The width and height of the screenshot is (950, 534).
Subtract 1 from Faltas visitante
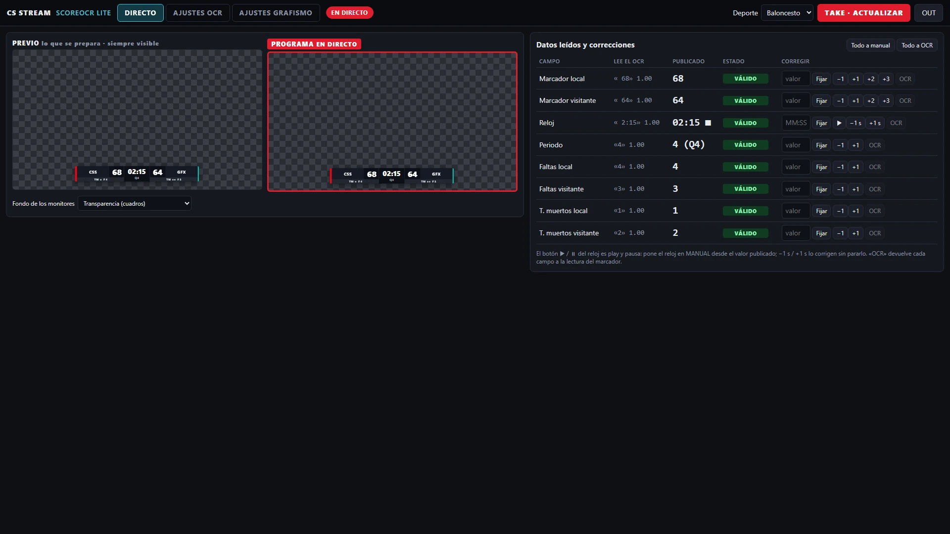coord(840,189)
